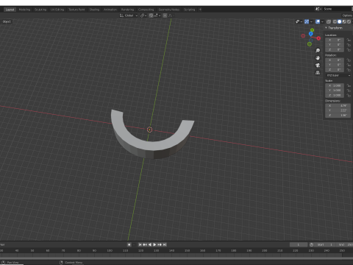
Task: Click the green Y axis gizmo handle
Action: [x=312, y=30]
